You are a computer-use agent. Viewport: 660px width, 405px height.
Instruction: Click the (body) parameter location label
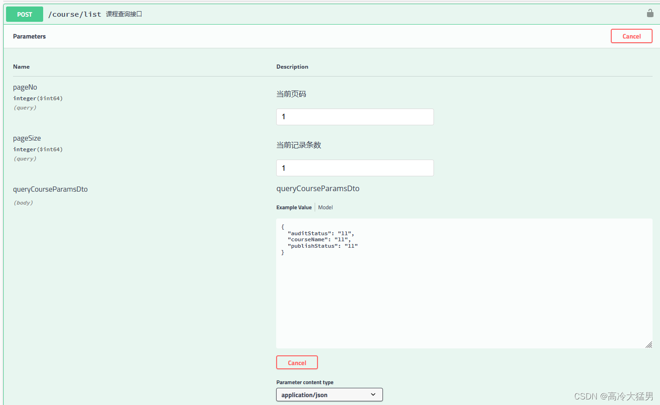[23, 202]
